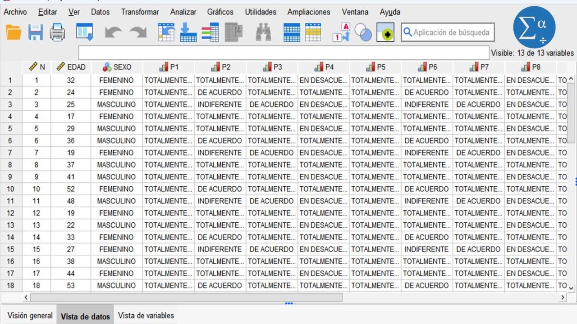
Task: Click the cell editor bar above the grid
Action: click(284, 53)
